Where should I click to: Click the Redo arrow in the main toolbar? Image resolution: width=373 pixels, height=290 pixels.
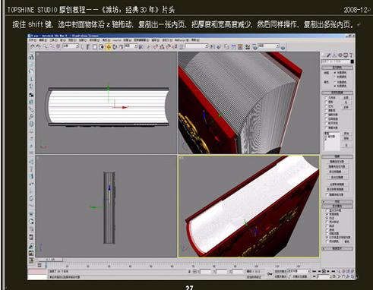[38, 47]
